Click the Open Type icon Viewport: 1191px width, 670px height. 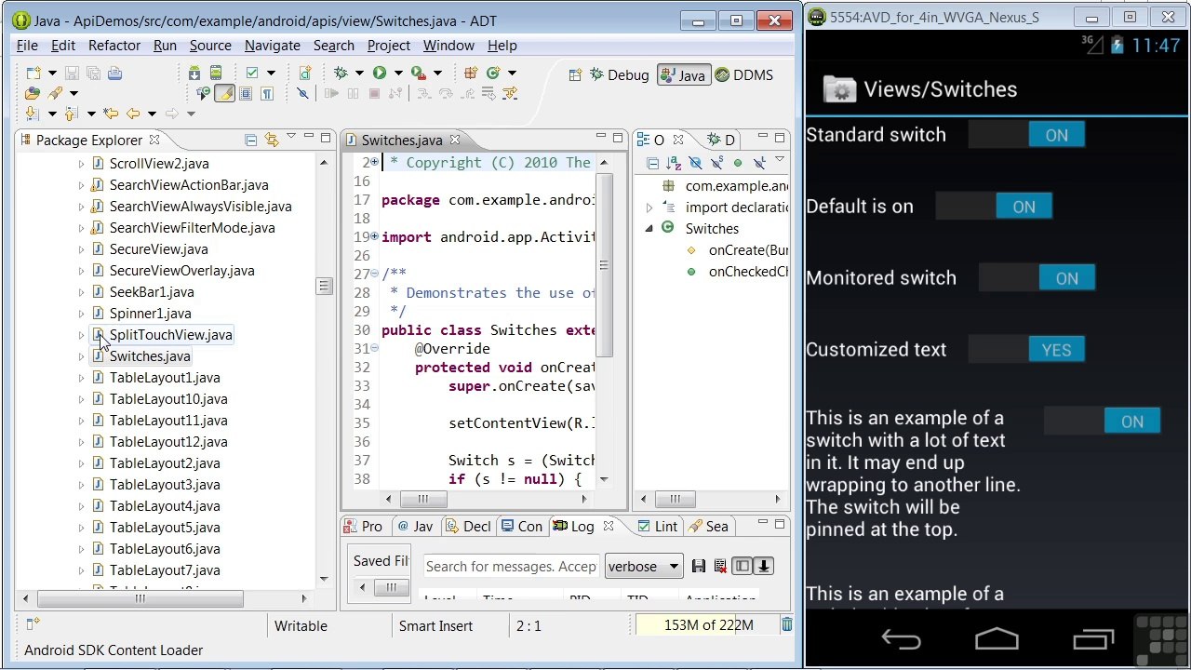[32, 93]
